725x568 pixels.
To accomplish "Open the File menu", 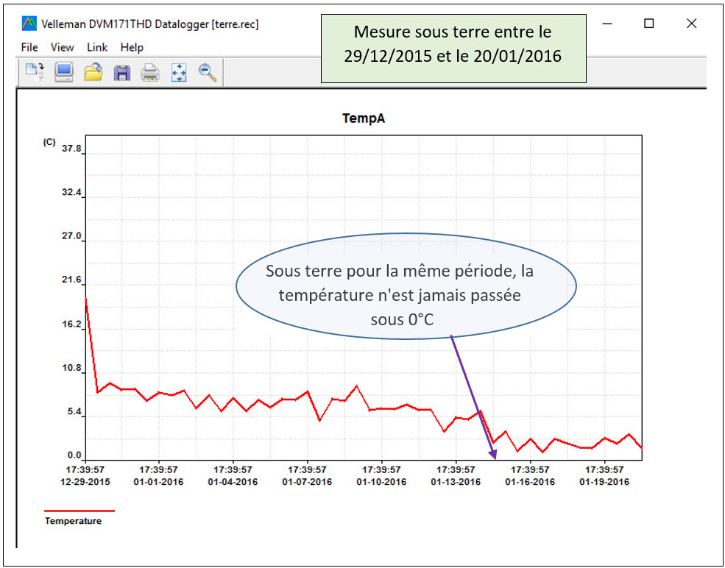I will 29,47.
